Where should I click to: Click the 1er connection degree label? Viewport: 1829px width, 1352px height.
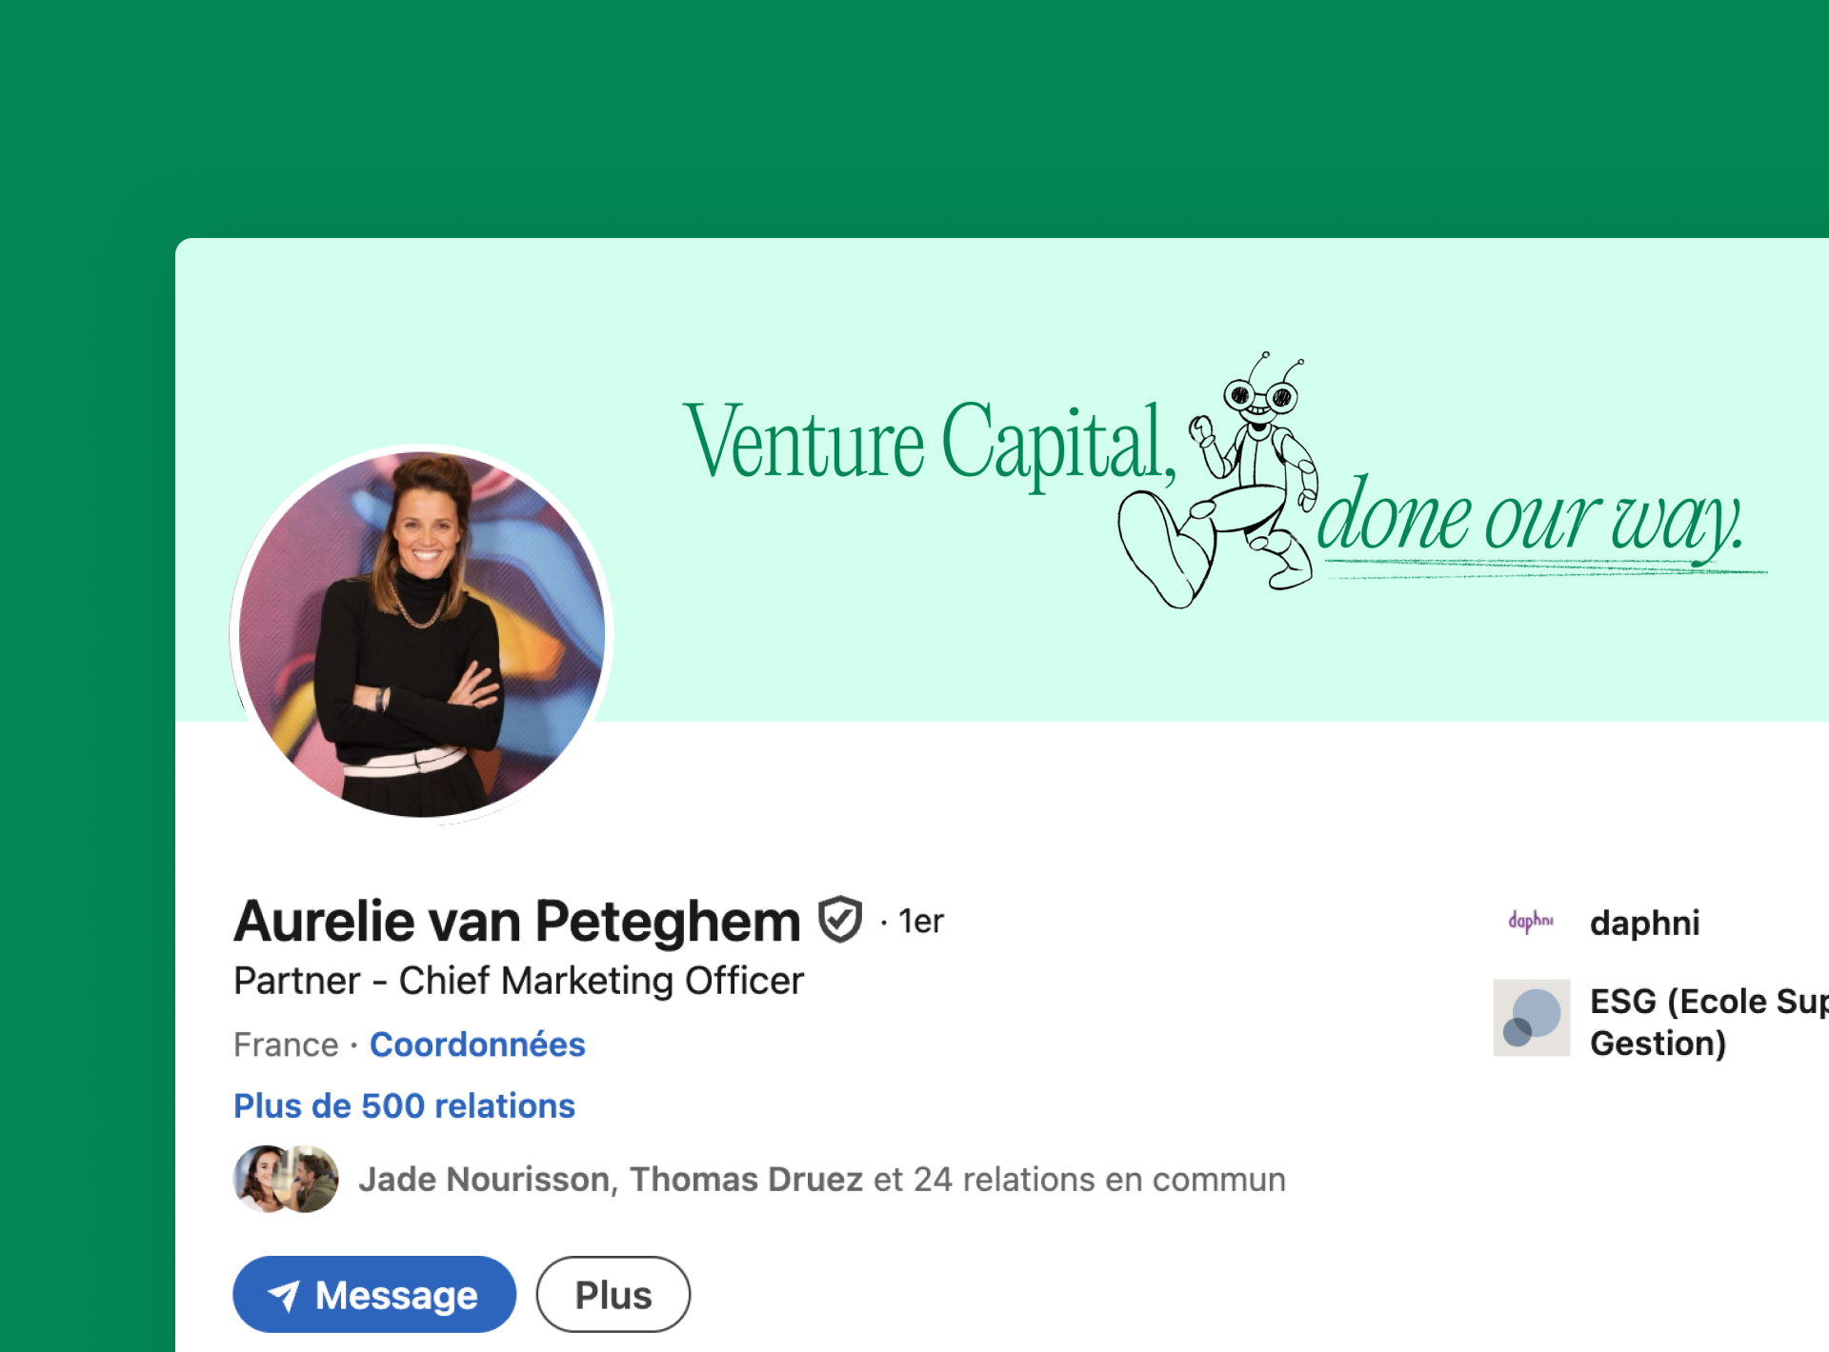pyautogui.click(x=920, y=921)
